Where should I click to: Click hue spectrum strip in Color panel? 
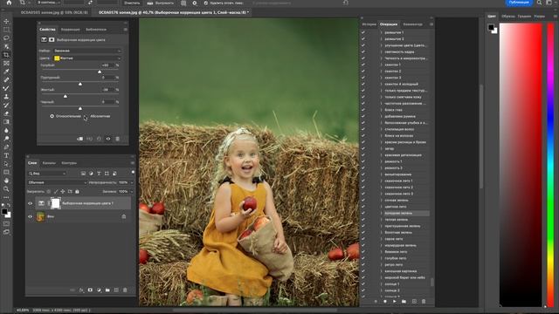coord(550,164)
